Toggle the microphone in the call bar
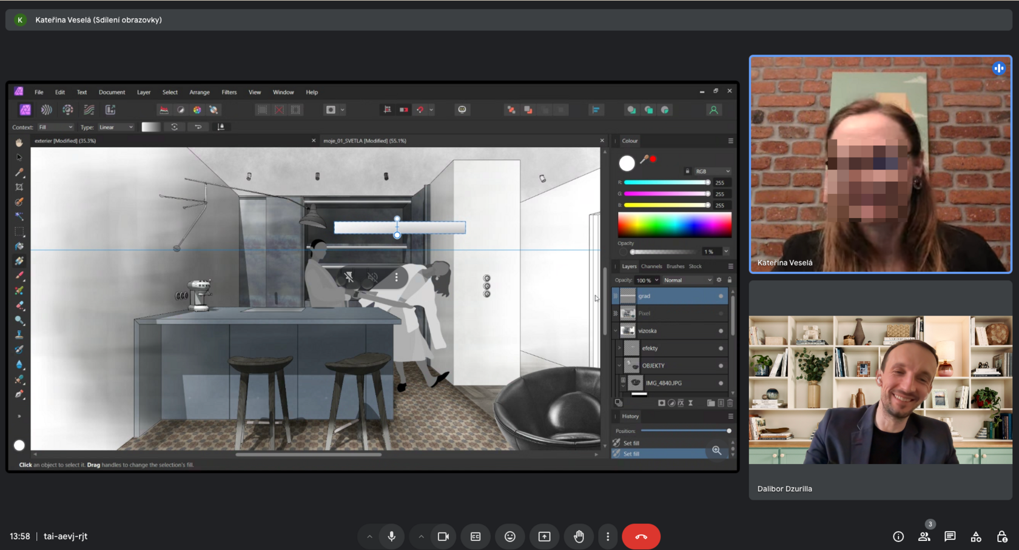 (391, 537)
